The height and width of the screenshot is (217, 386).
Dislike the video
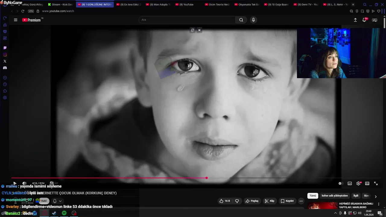237,201
